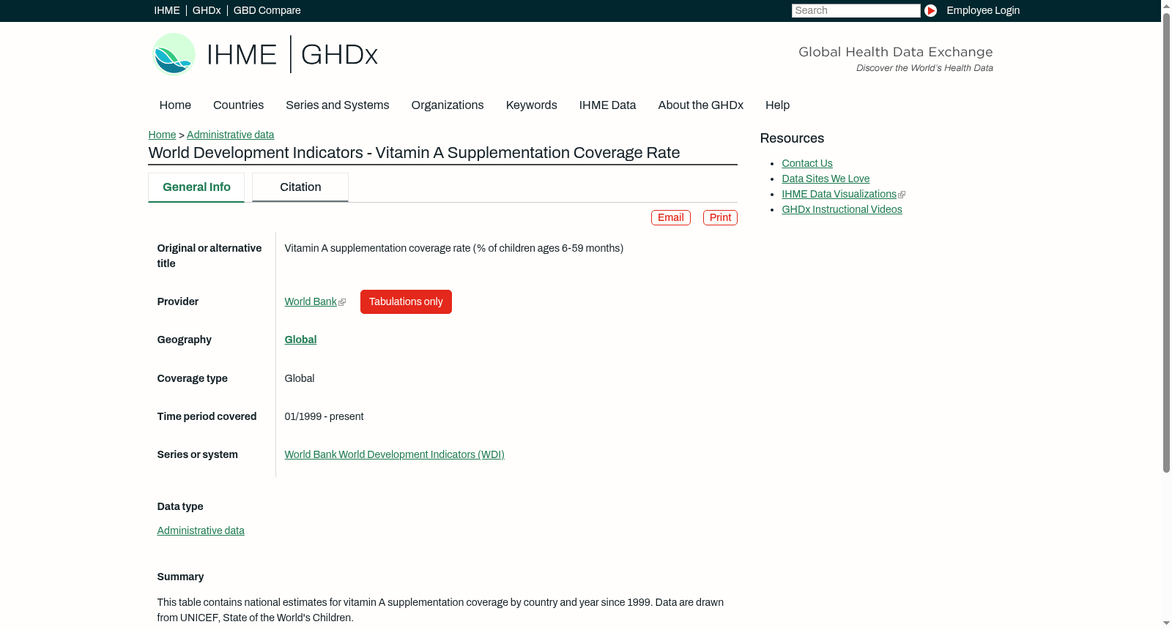Open the IHME Data menu
This screenshot has width=1172, height=630.
point(608,105)
